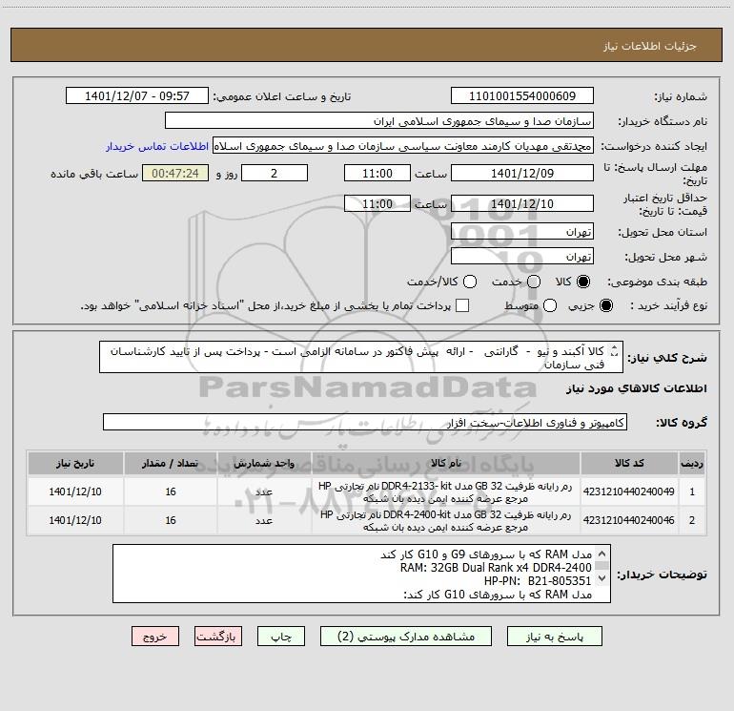
Task: Click the request creator field
Action: point(403,145)
